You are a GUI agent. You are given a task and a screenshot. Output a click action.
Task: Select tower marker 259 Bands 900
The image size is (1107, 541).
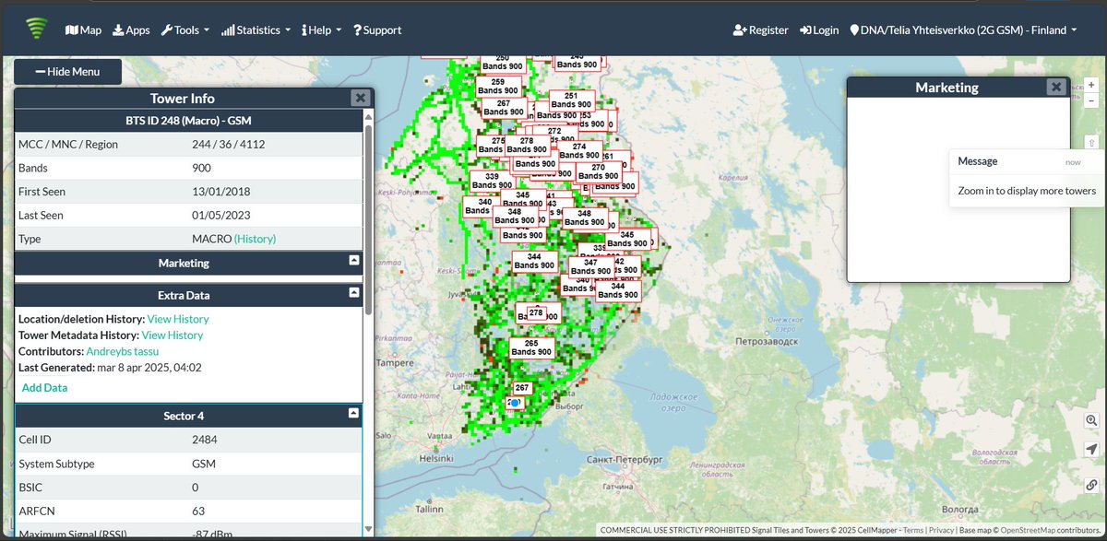tap(498, 87)
